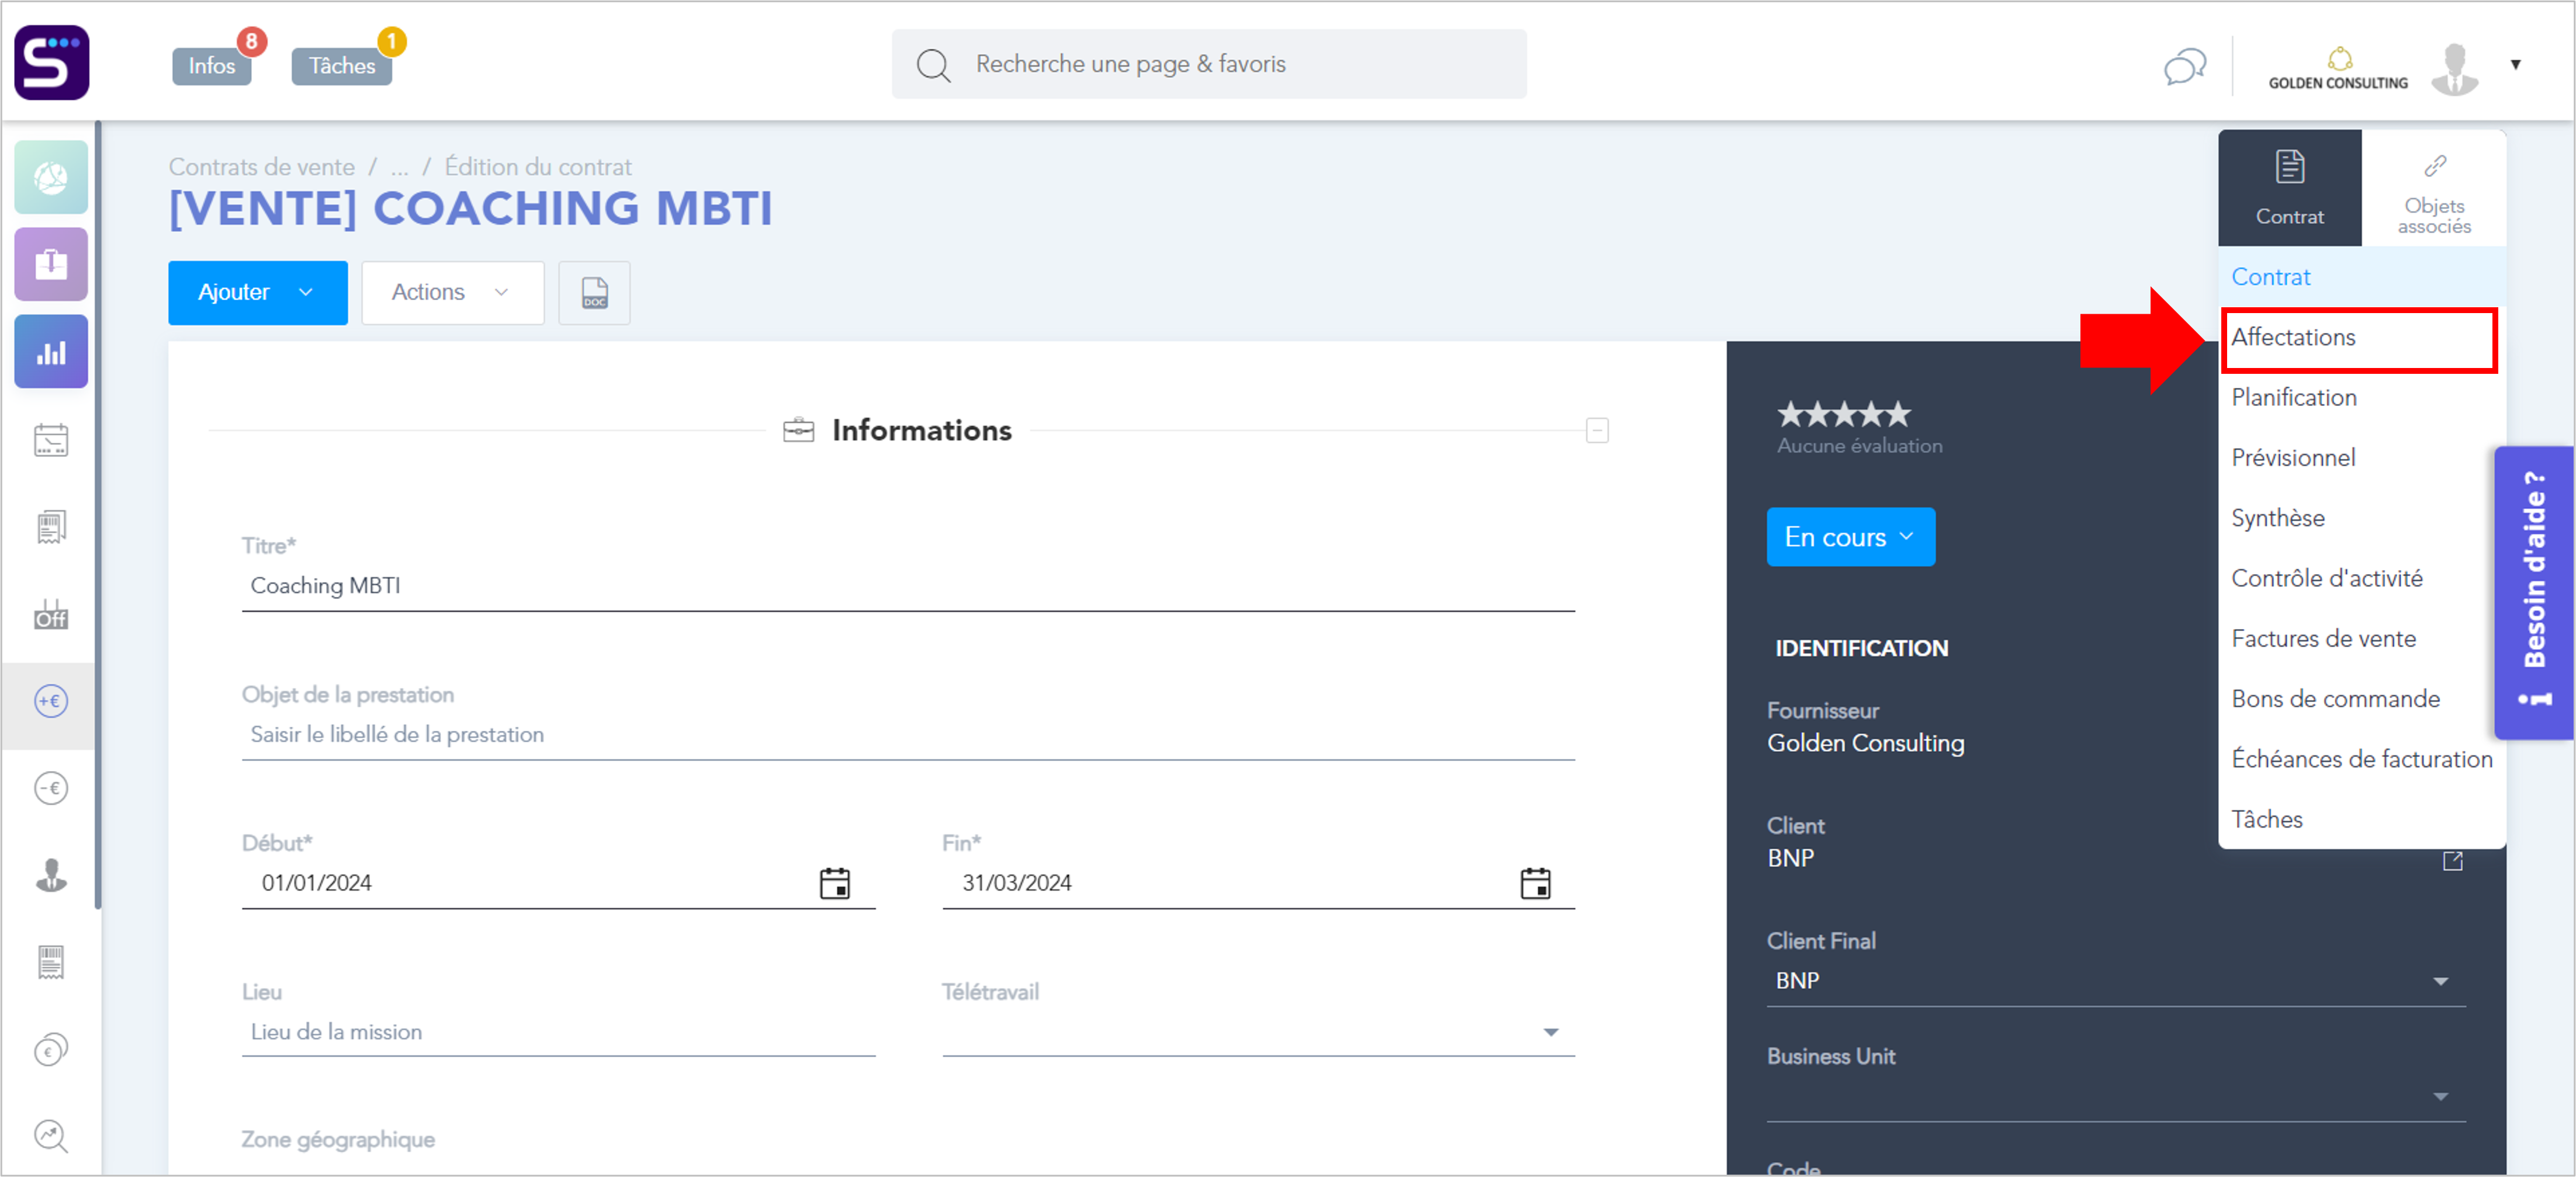The width and height of the screenshot is (2576, 1177).
Task: Expand the user account dropdown arrow
Action: click(x=2516, y=65)
